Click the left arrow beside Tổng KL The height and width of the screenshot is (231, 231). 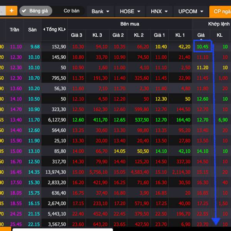click(x=44, y=30)
